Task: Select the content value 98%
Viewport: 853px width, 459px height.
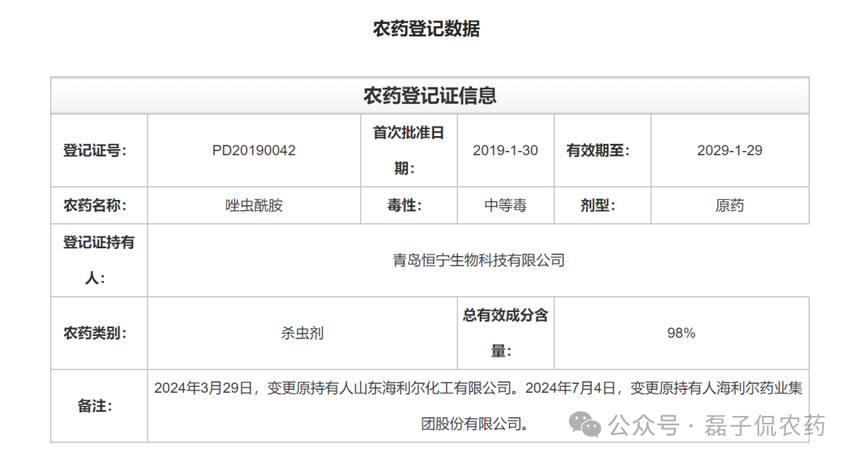Action: click(x=681, y=333)
